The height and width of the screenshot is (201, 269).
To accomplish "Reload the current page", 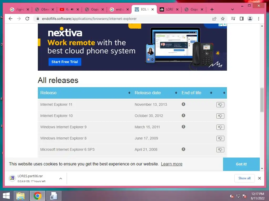I will pos(27,19).
